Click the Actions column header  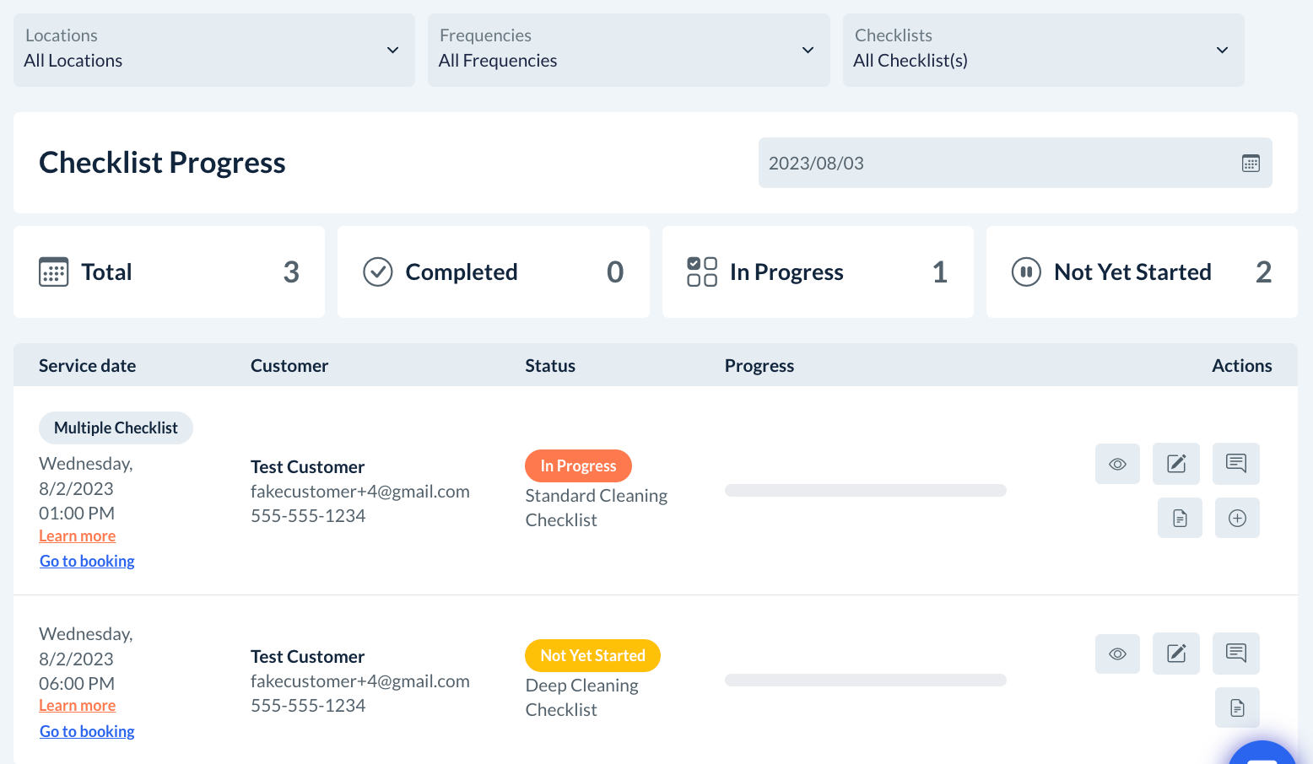(x=1242, y=365)
